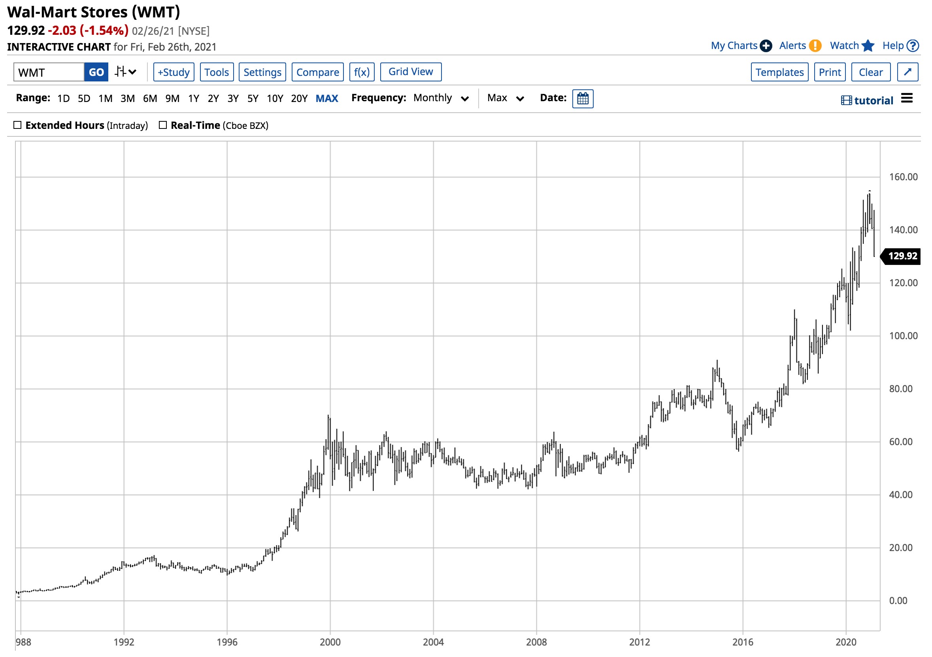Screen dimensions: 932x657
Task: Click the Compare button
Action: (317, 72)
